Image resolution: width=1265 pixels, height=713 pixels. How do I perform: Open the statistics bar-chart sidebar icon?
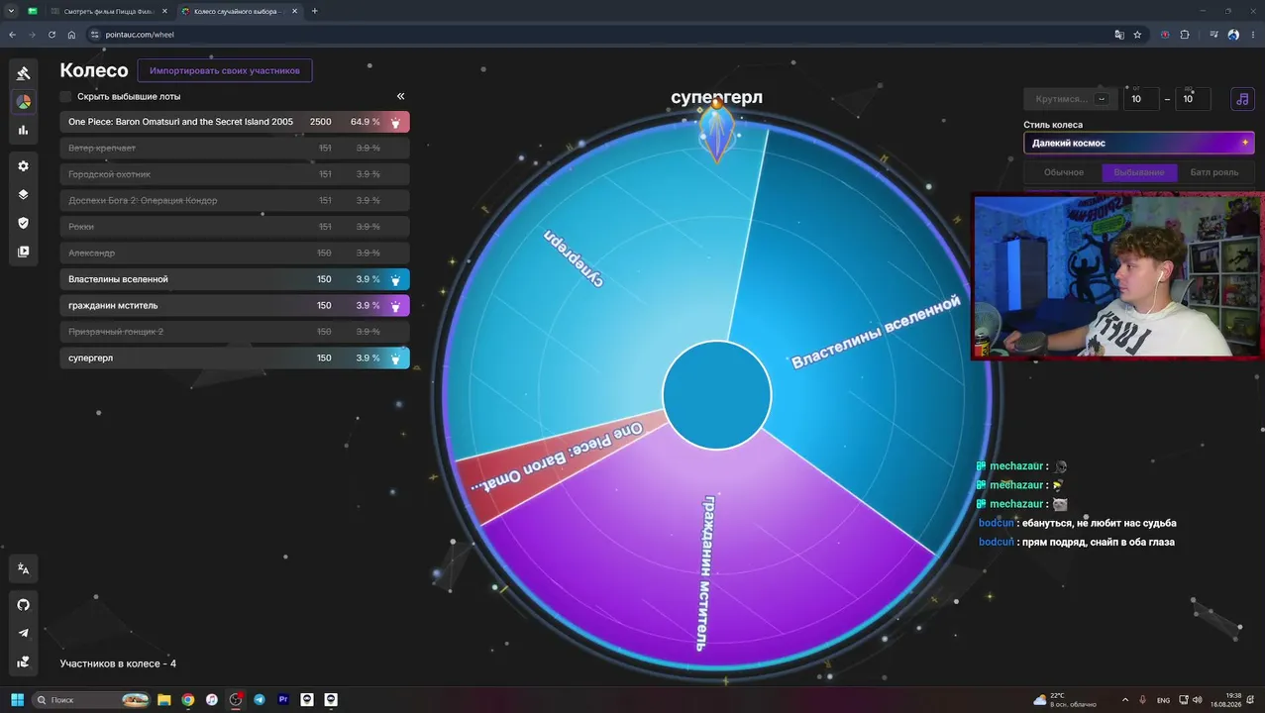23,130
